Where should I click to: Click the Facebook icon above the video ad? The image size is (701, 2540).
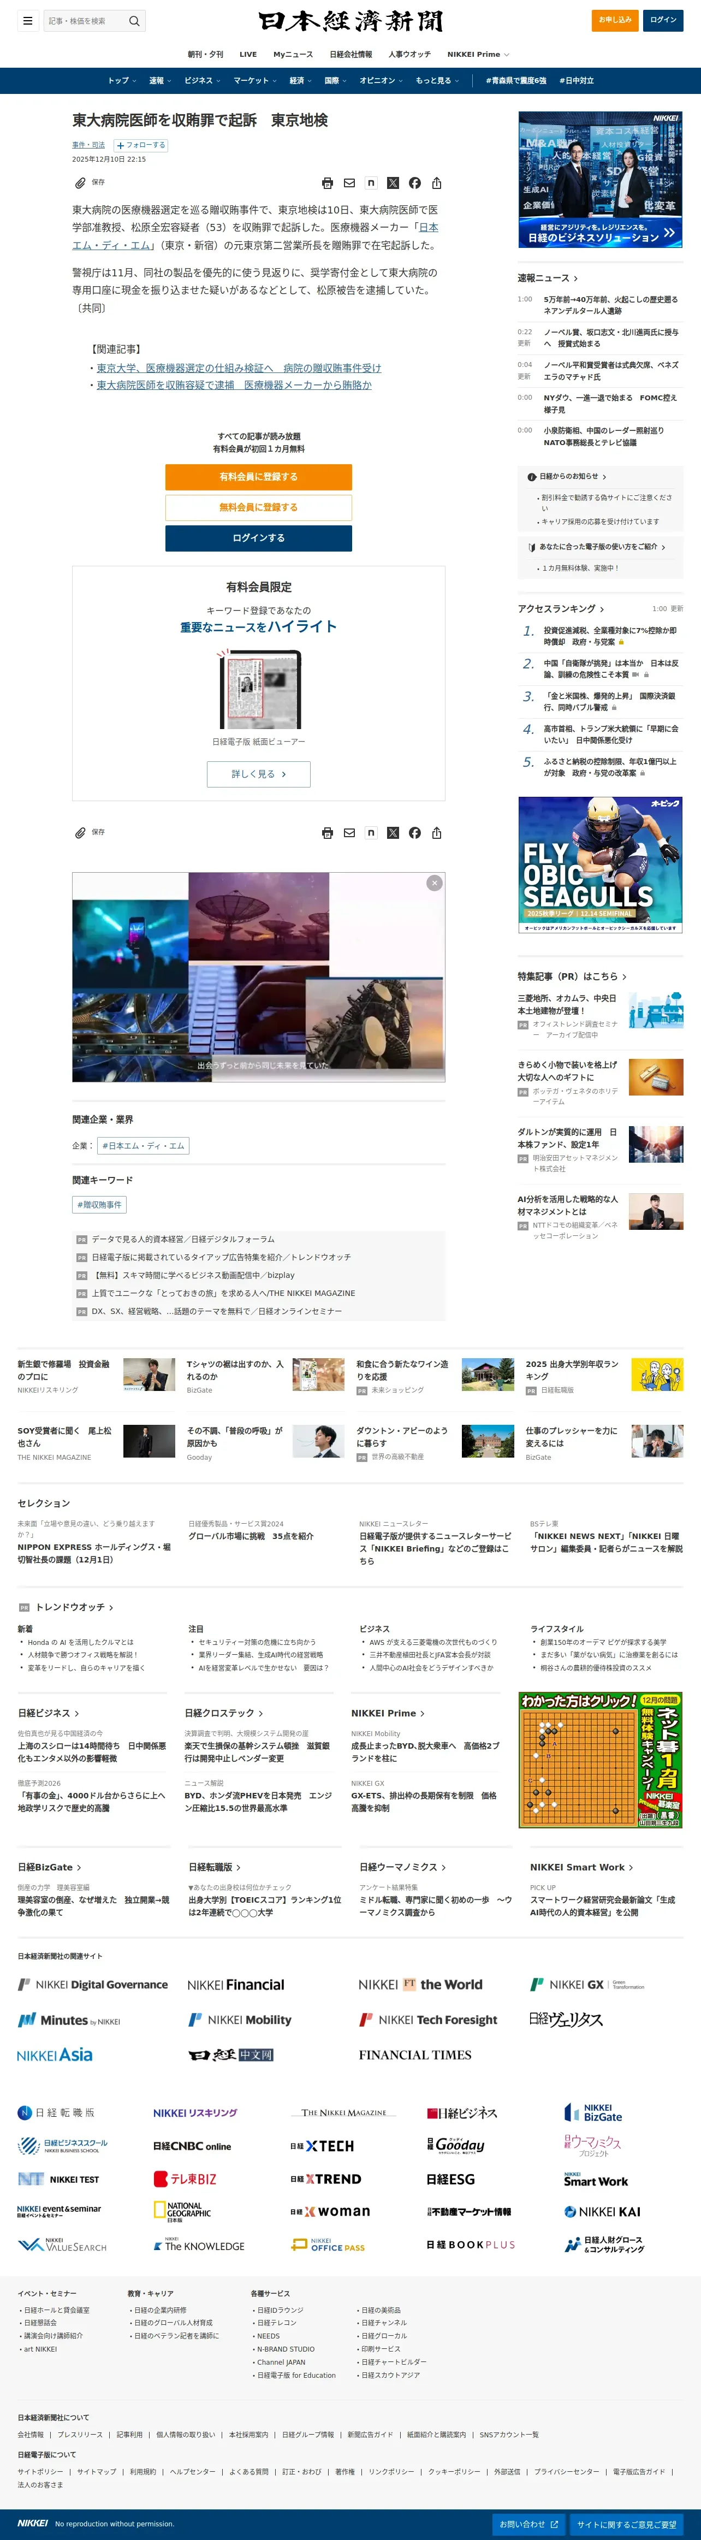(x=414, y=833)
